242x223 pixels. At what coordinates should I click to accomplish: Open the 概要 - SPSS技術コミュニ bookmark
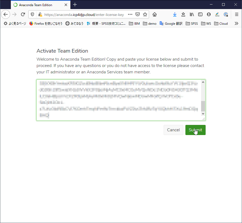106,23
